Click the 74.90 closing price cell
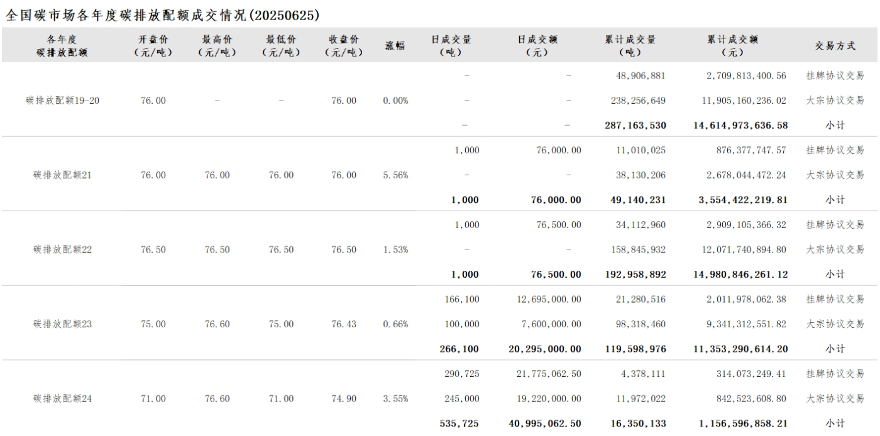 (x=344, y=399)
